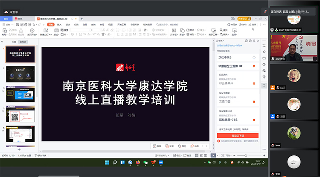Viewport: 320px width, 177px height.
Task: Click the orange guest login button
Action: [244, 19]
